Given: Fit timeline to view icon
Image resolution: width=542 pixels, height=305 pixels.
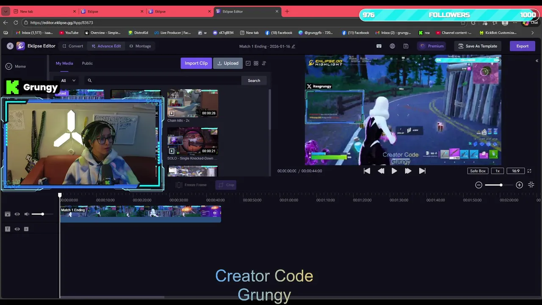Looking at the screenshot, I should [x=531, y=185].
